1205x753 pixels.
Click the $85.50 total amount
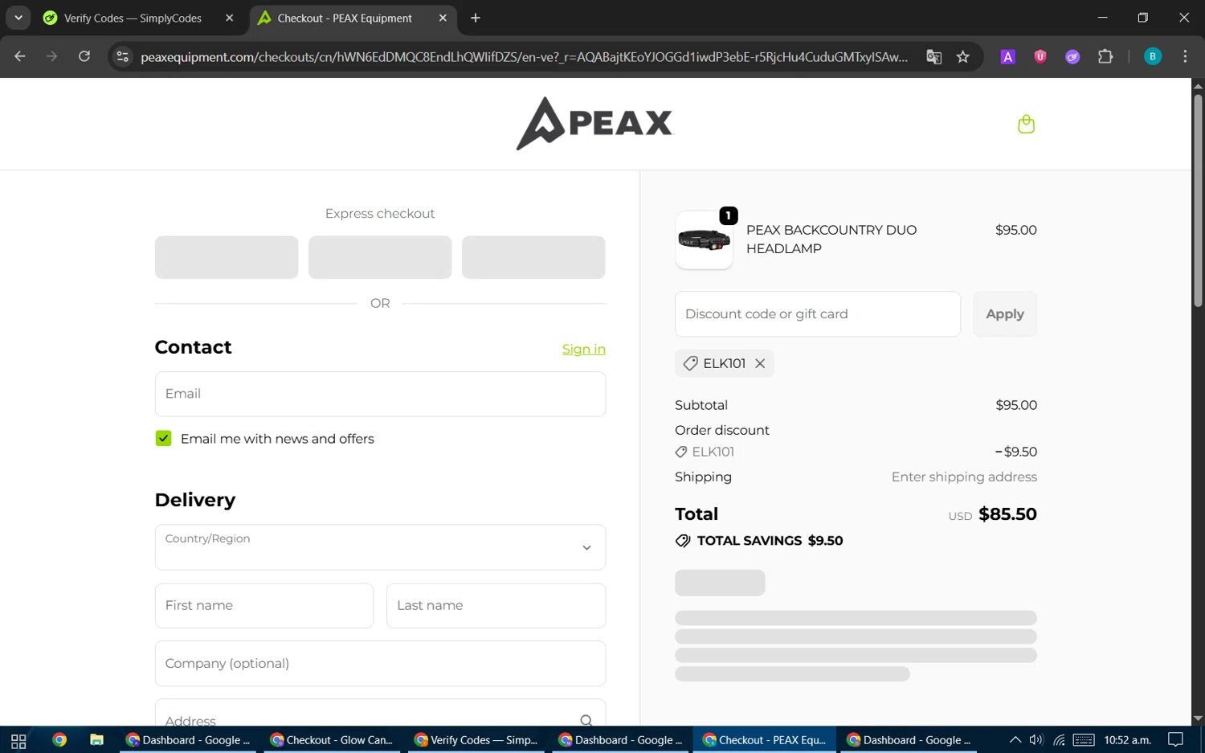(1007, 514)
